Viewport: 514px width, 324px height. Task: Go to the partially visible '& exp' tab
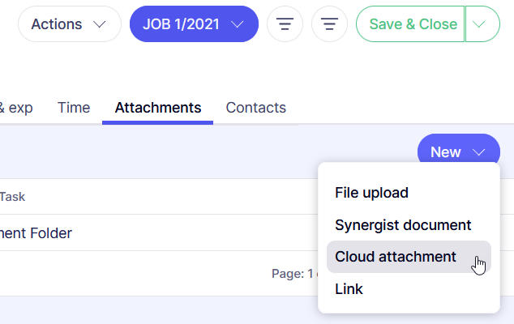coord(16,108)
